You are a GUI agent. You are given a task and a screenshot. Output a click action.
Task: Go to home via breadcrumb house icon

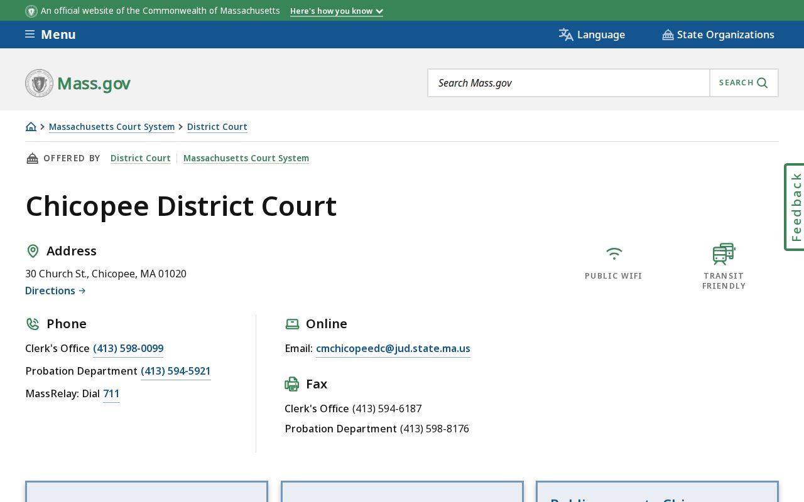tap(31, 127)
